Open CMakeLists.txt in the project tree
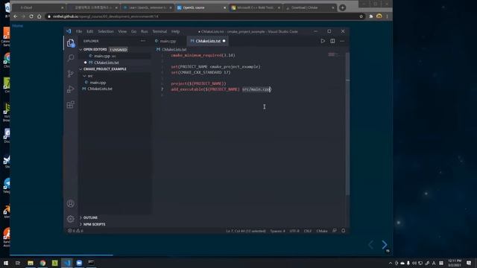This screenshot has height=268, width=477. (x=100, y=89)
